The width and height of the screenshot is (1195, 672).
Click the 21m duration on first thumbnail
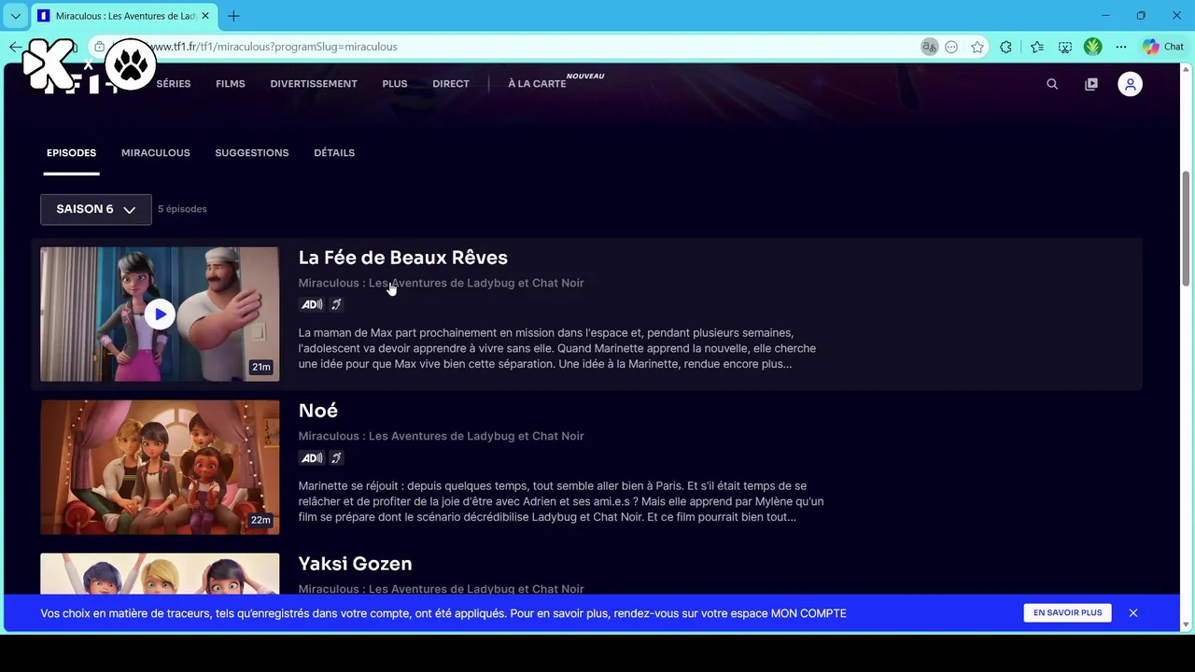(260, 367)
